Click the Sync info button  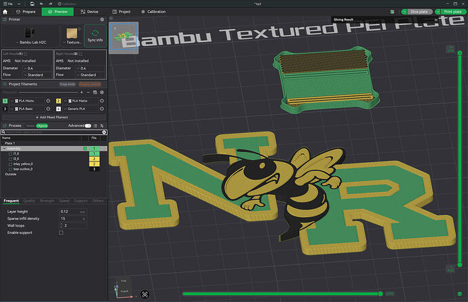pyautogui.click(x=95, y=36)
